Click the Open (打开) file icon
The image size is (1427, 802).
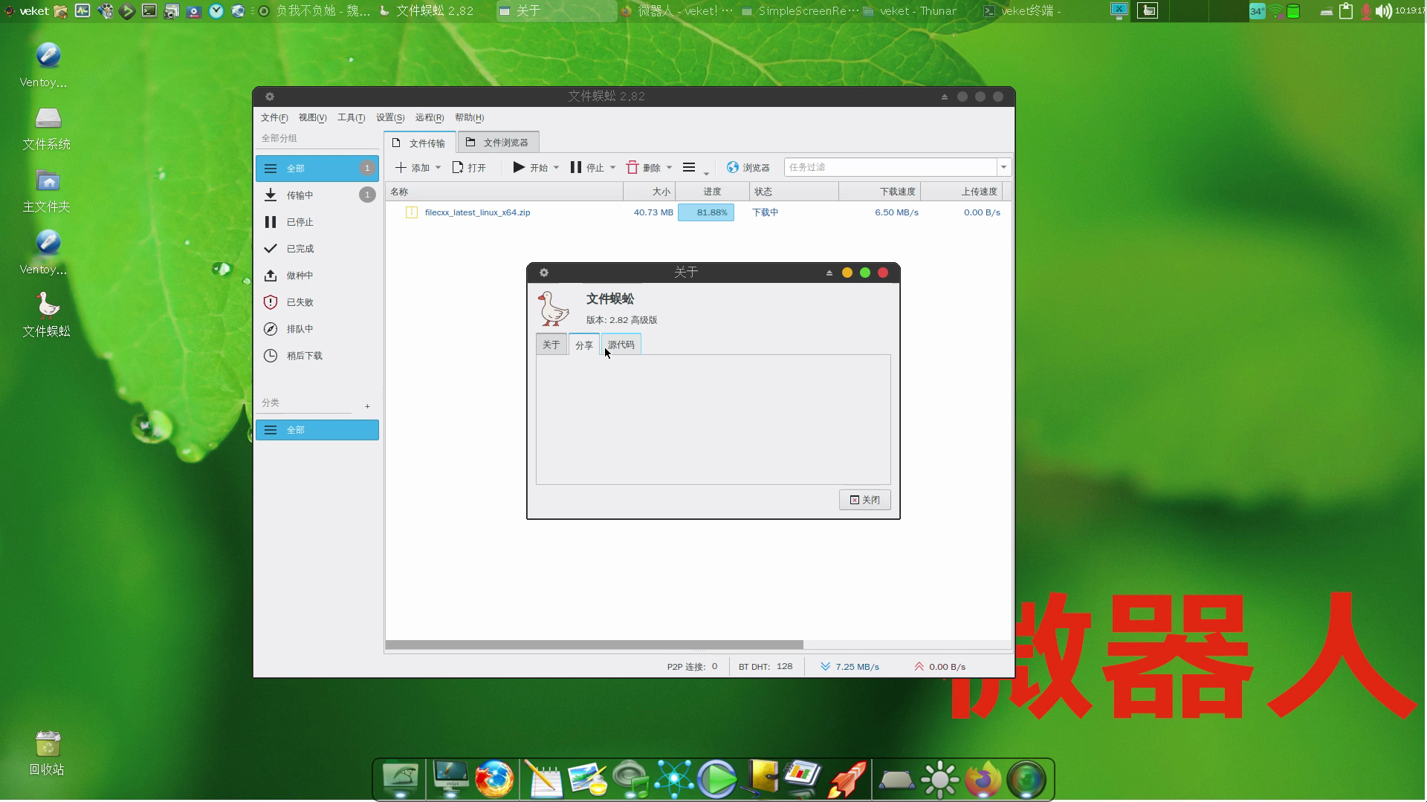click(x=459, y=168)
